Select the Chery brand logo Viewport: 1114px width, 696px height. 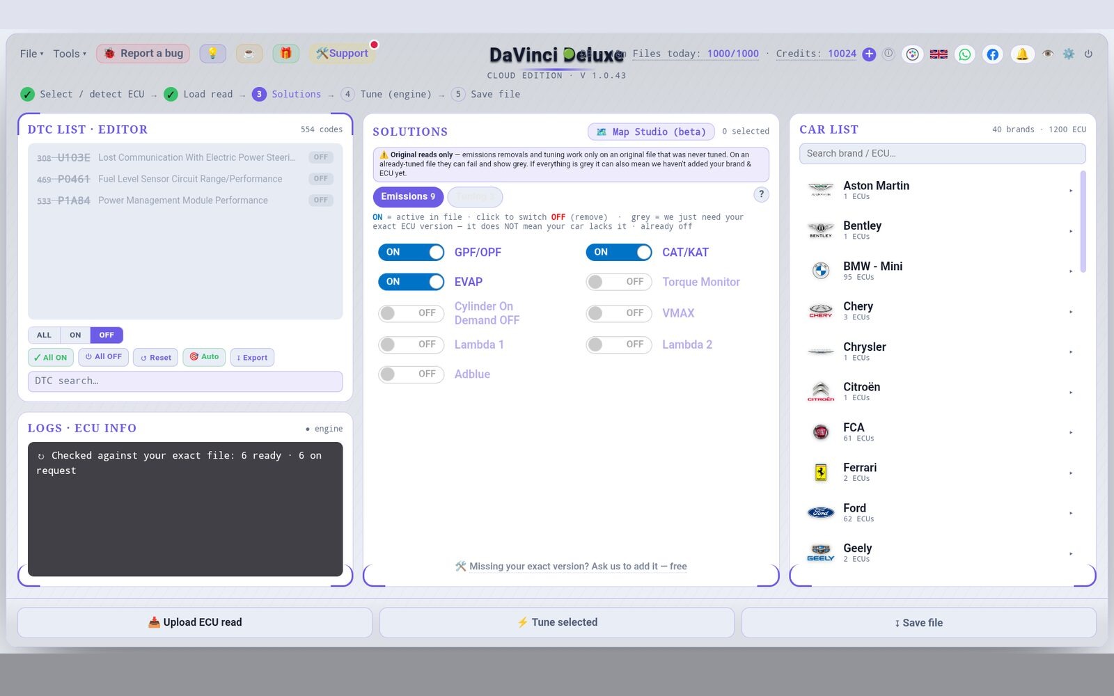(821, 311)
